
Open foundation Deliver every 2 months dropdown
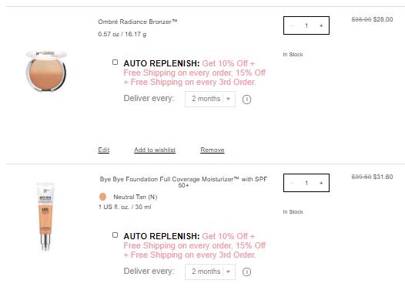click(210, 272)
